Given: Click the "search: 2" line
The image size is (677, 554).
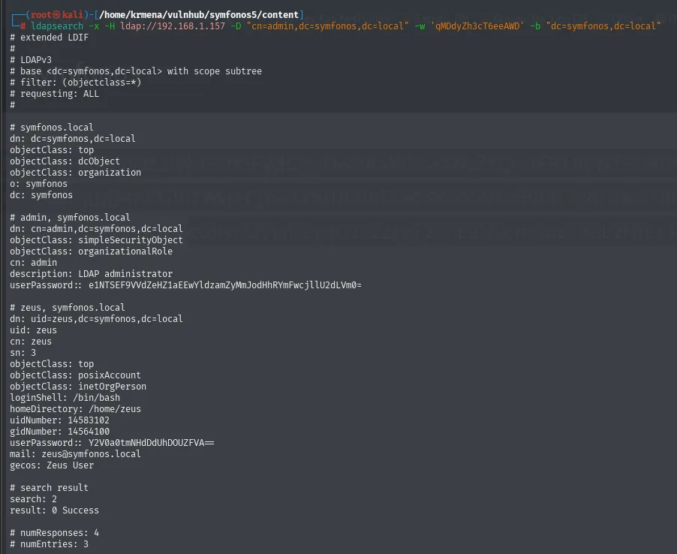Looking at the screenshot, I should pos(33,498).
